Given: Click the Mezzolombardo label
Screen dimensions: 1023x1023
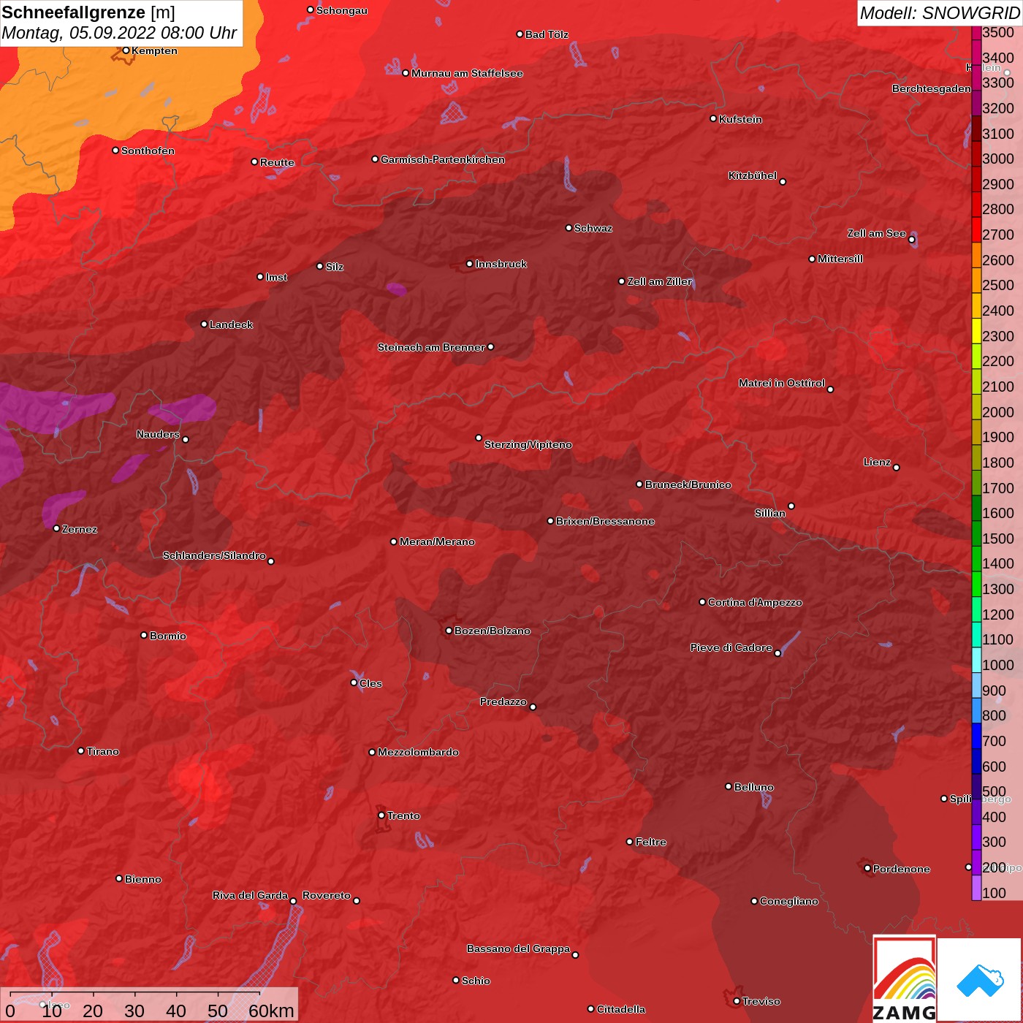Looking at the screenshot, I should point(418,752).
